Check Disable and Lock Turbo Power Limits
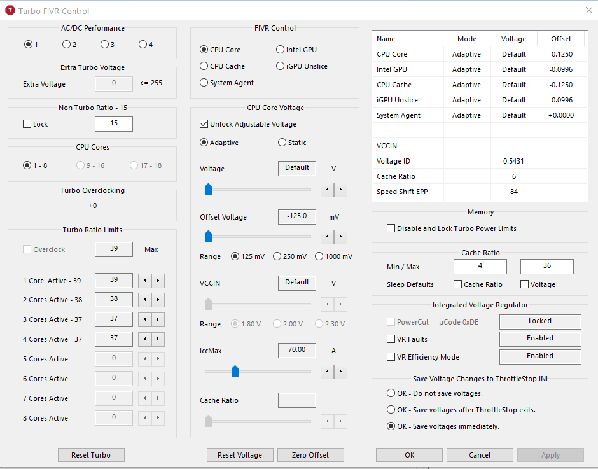The height and width of the screenshot is (469, 598). (391, 228)
